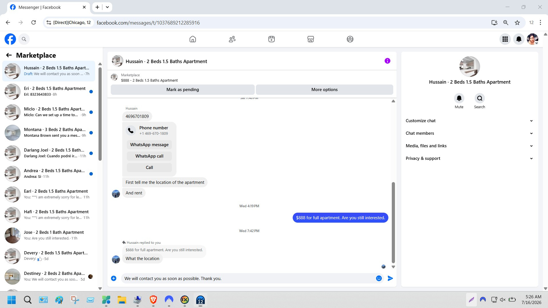Open the notifications bell icon
This screenshot has width=548, height=308.
519,39
